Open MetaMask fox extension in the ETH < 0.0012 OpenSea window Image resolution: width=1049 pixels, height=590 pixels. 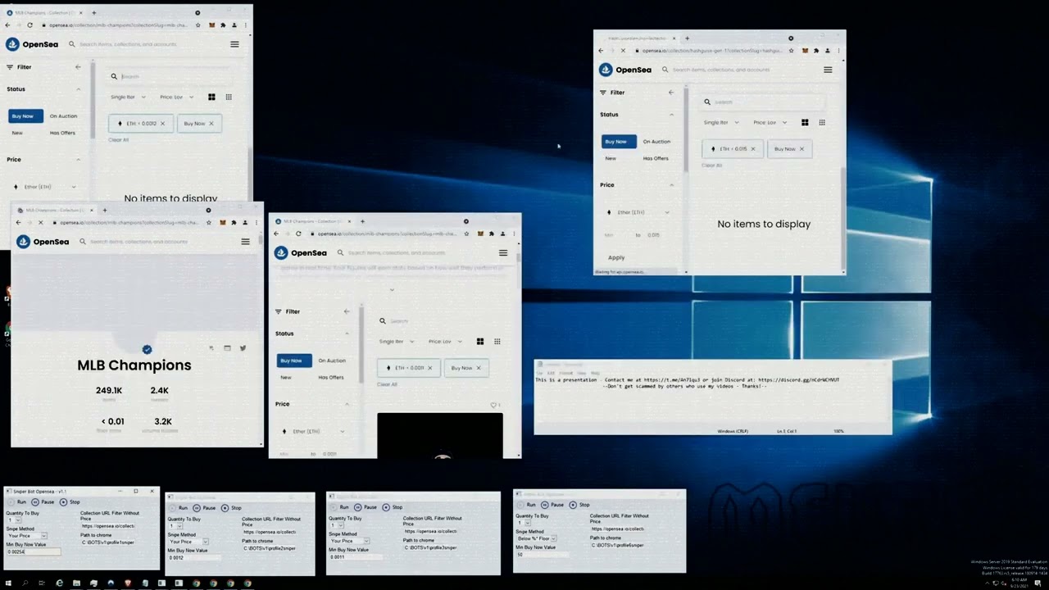pyautogui.click(x=211, y=25)
